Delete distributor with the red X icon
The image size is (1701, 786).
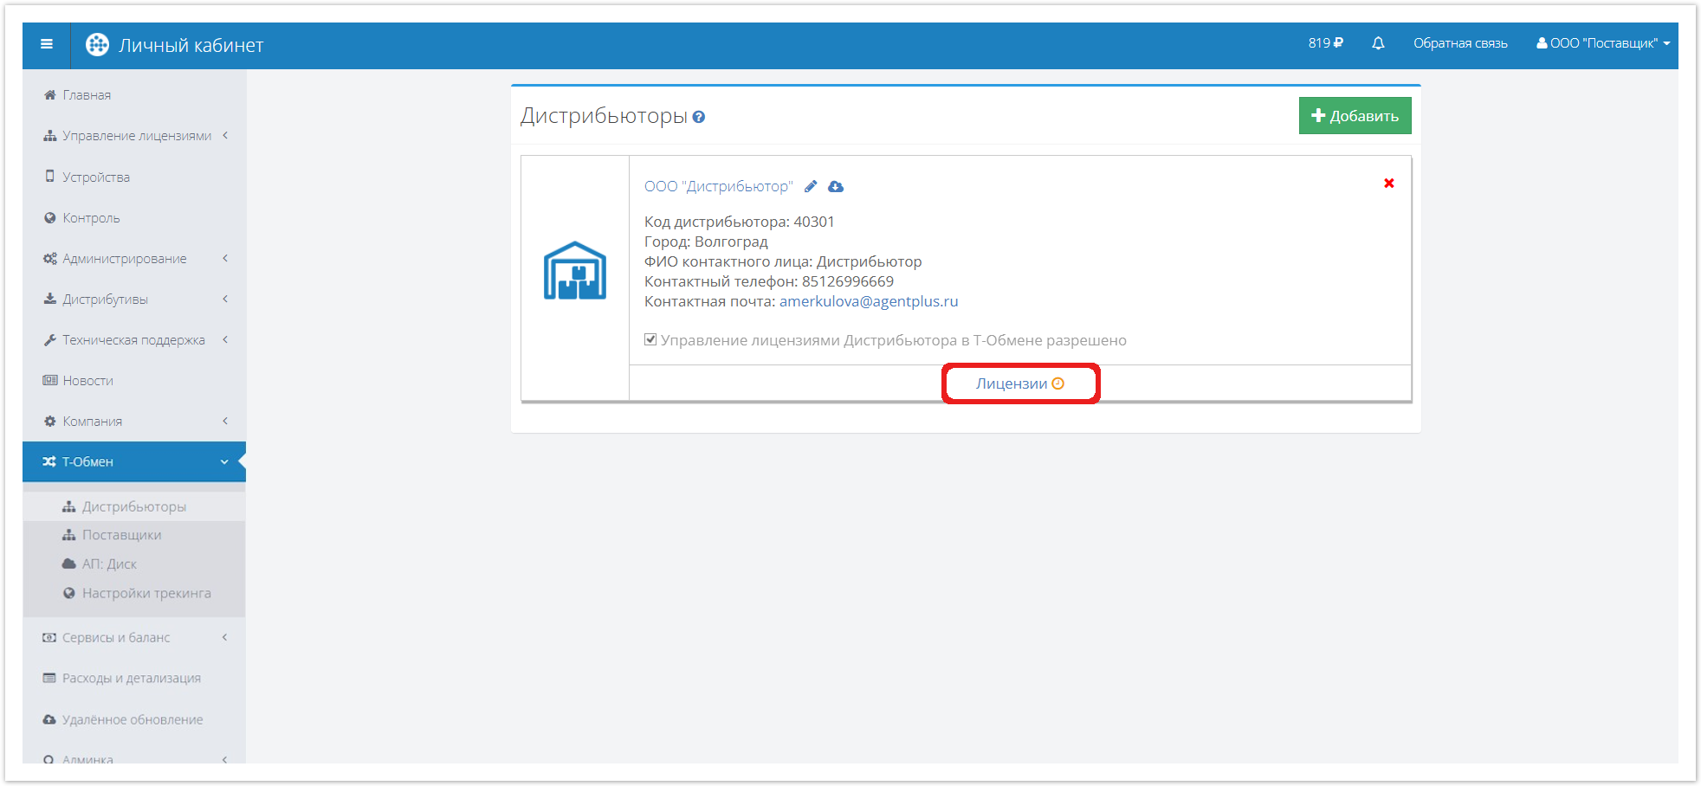1389,184
